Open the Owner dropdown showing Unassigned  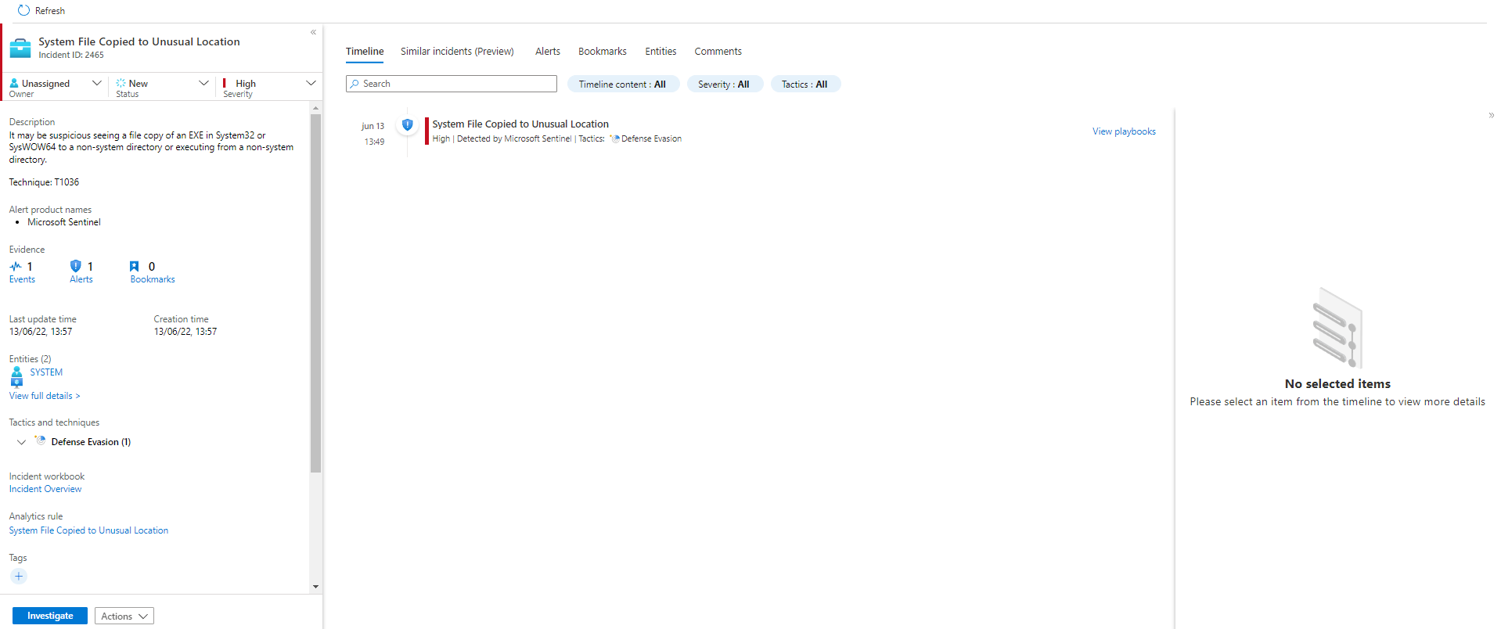tap(55, 84)
